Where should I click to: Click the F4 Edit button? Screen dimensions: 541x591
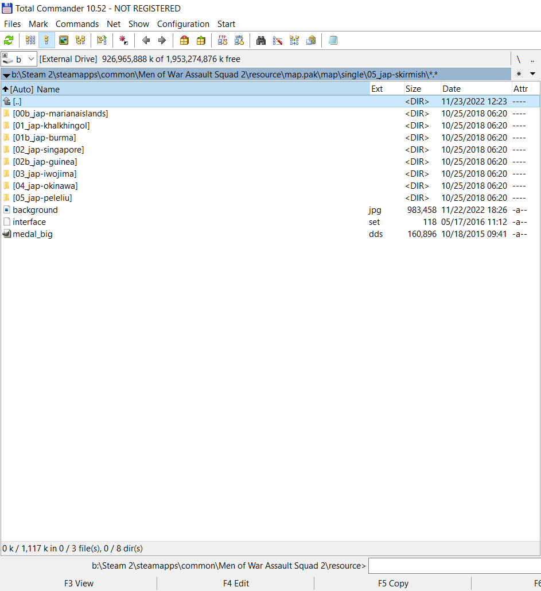(236, 584)
